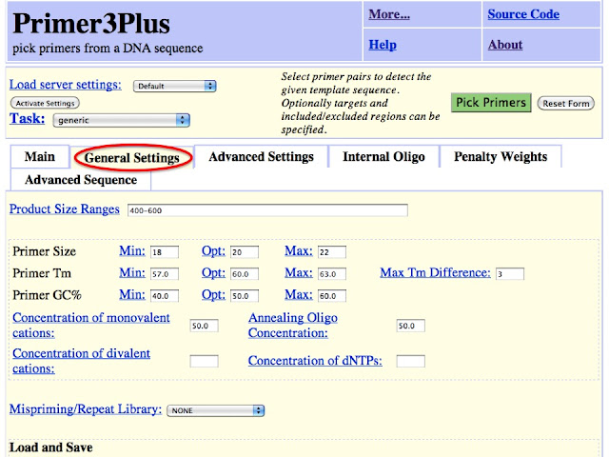Click the empty dNTPs concentration field
The height and width of the screenshot is (457, 609).
click(x=410, y=361)
